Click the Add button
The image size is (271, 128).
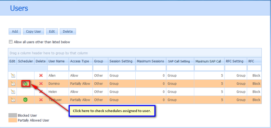(15, 32)
